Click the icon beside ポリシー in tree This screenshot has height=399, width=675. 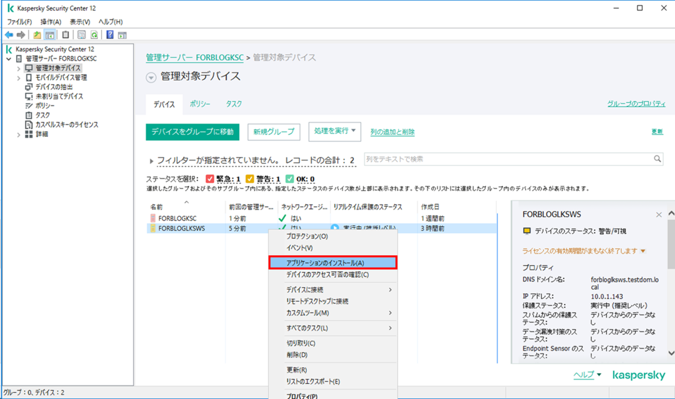[29, 106]
